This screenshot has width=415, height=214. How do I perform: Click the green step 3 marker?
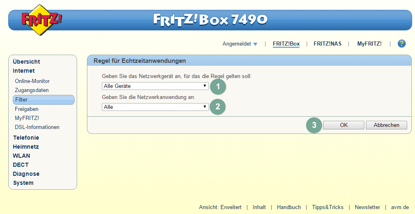[x=314, y=125]
